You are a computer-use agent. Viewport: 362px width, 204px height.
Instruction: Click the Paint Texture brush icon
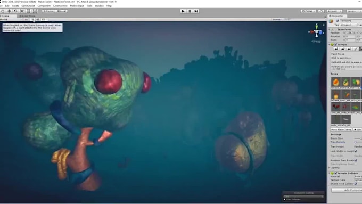pos(356,49)
